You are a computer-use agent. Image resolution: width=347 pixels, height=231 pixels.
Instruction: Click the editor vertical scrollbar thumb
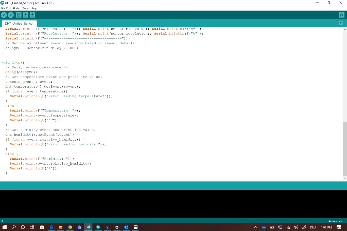[345, 149]
